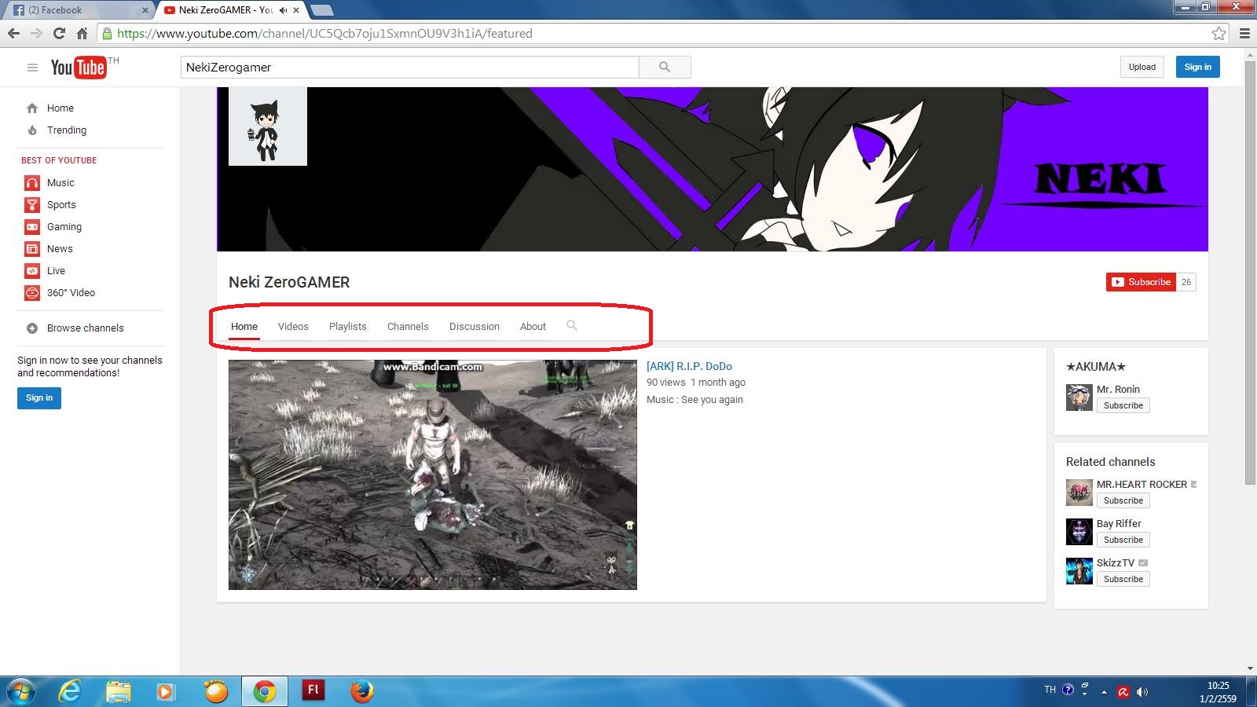Image resolution: width=1257 pixels, height=707 pixels.
Task: Focus the YouTube search input field
Action: 409,68
